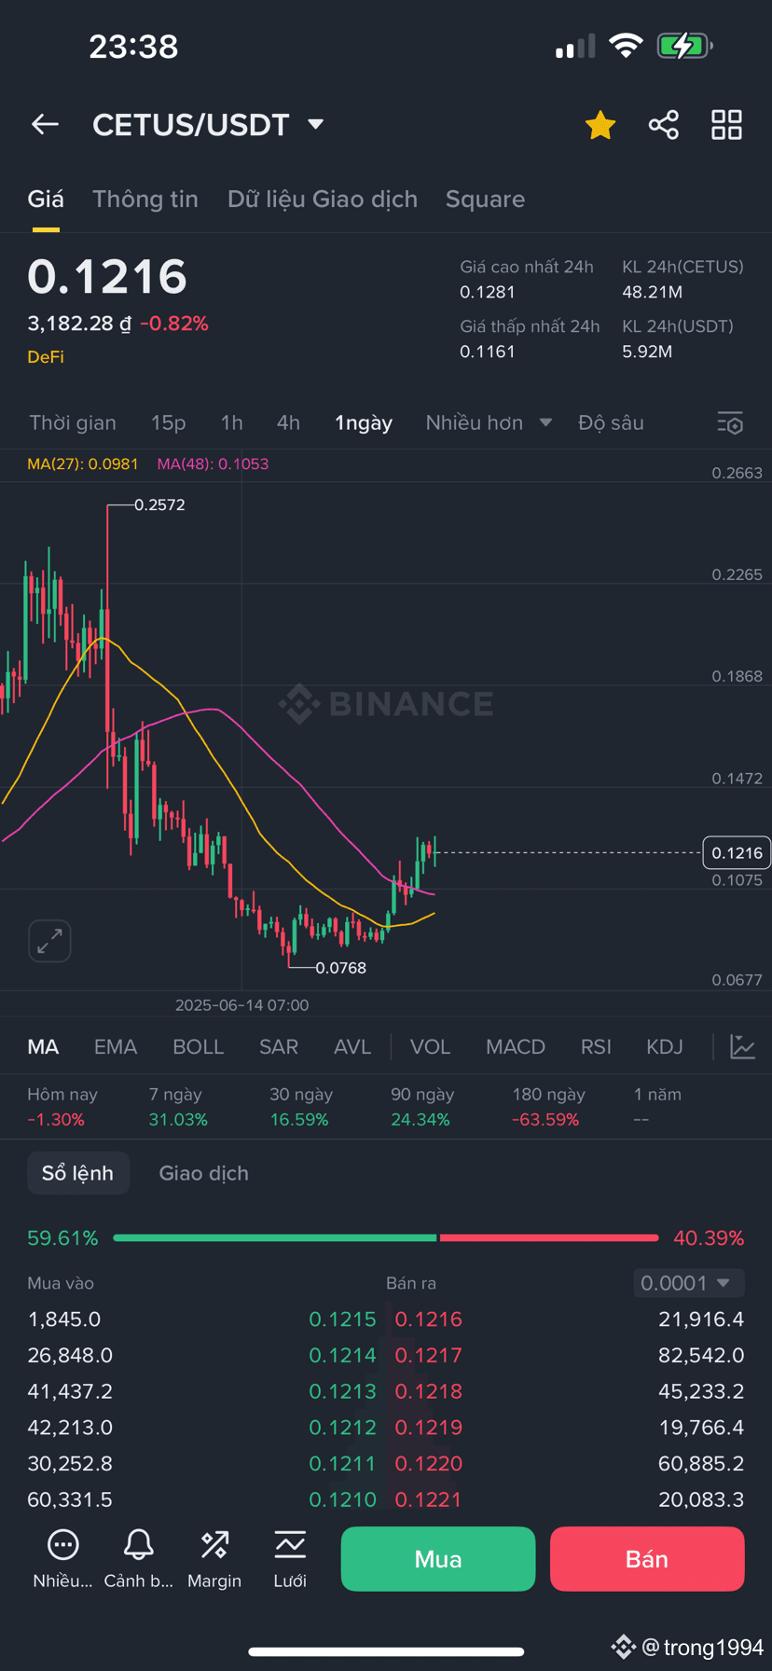Select bid price 0.1213

pos(342,1391)
